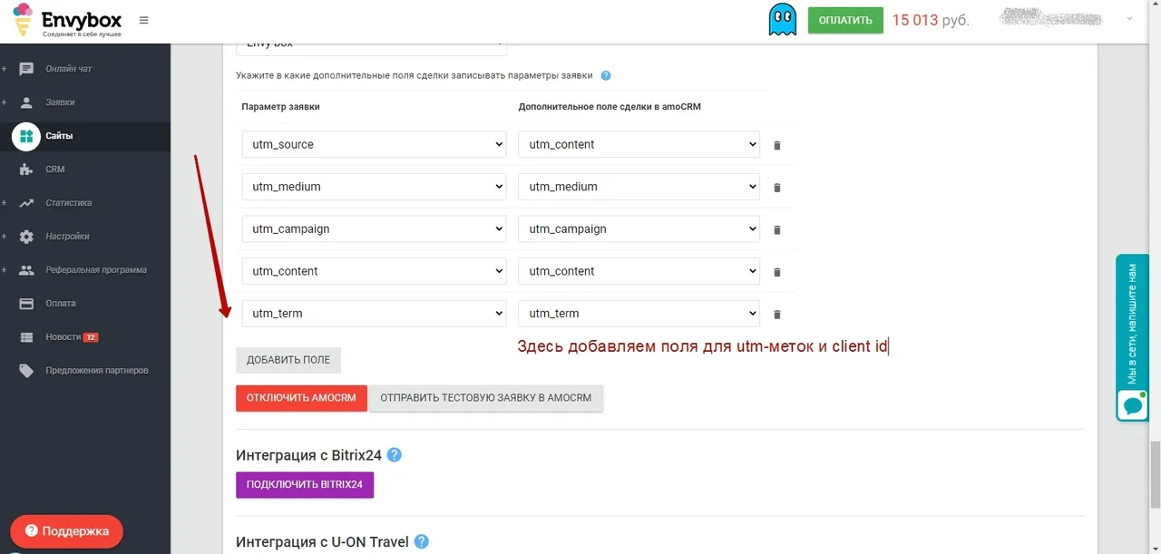Click ОТКЛЮЧИТЬ AMOCRM red button
Screen dimensions: 1161x554
pos(301,398)
